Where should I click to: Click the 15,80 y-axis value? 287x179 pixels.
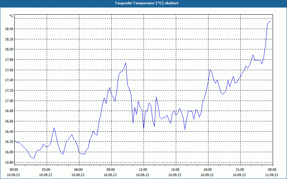click(x=10, y=163)
